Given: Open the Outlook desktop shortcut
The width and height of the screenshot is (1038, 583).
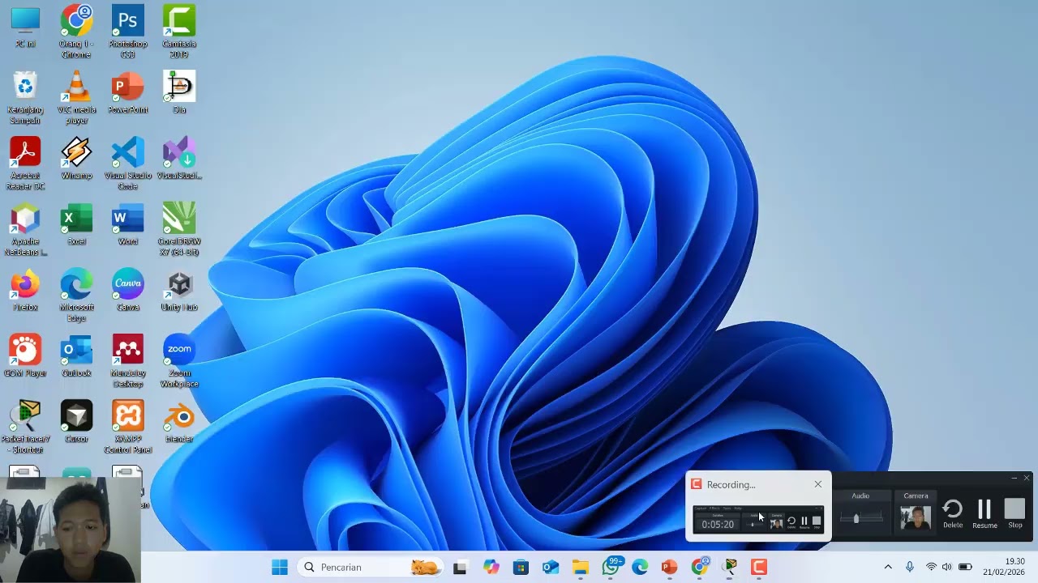Looking at the screenshot, I should coord(76,356).
